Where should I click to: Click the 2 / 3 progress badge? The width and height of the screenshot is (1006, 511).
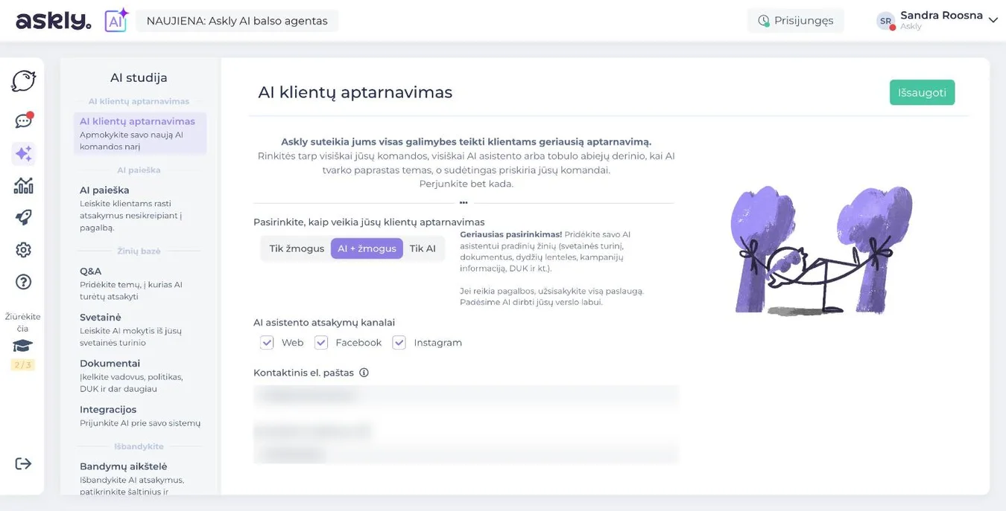pos(22,364)
